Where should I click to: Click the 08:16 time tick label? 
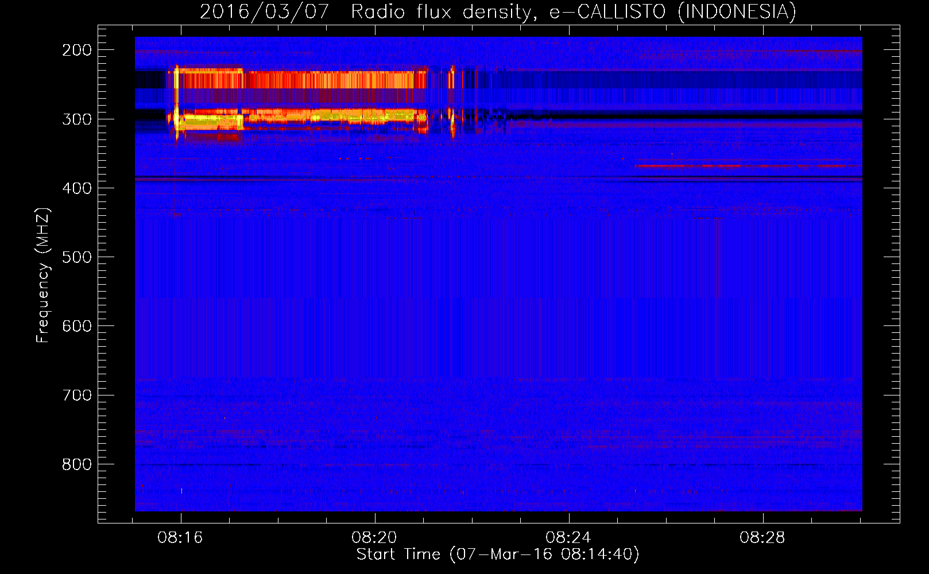pos(180,538)
